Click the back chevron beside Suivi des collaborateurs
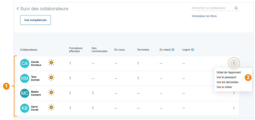 pos(18,9)
